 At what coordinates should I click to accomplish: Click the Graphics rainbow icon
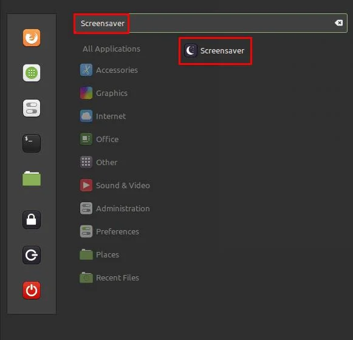[x=86, y=93]
